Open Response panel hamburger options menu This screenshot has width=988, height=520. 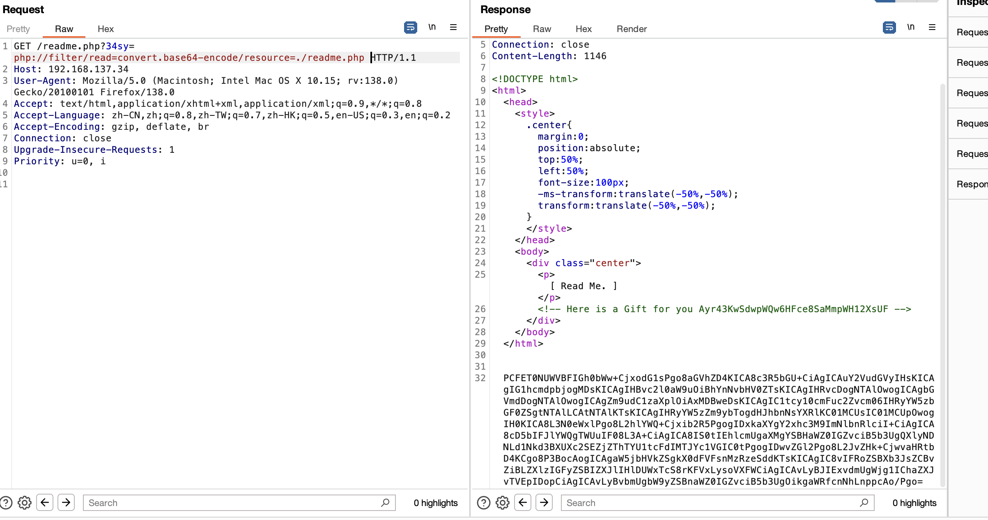(932, 27)
